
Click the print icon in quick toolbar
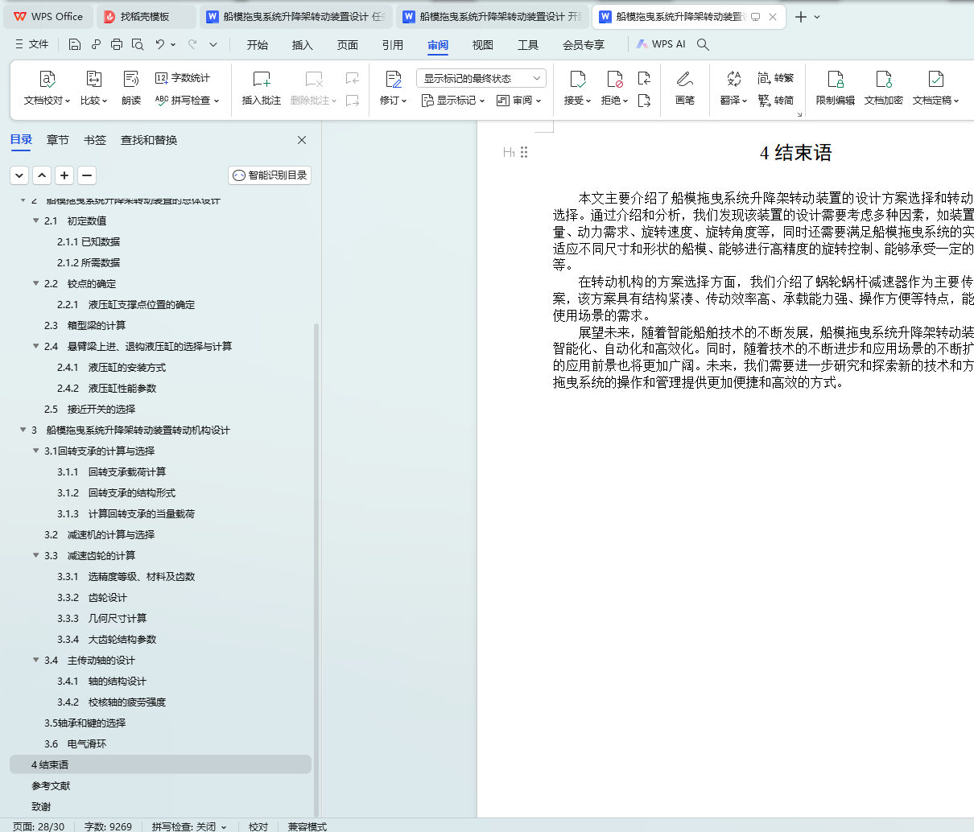click(117, 44)
